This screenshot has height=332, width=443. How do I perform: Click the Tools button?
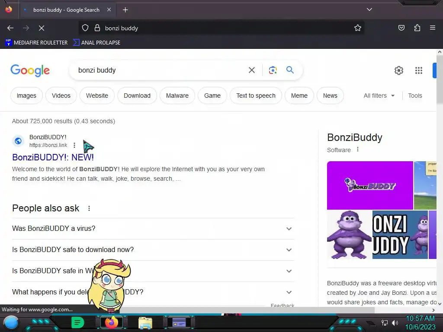point(415,96)
